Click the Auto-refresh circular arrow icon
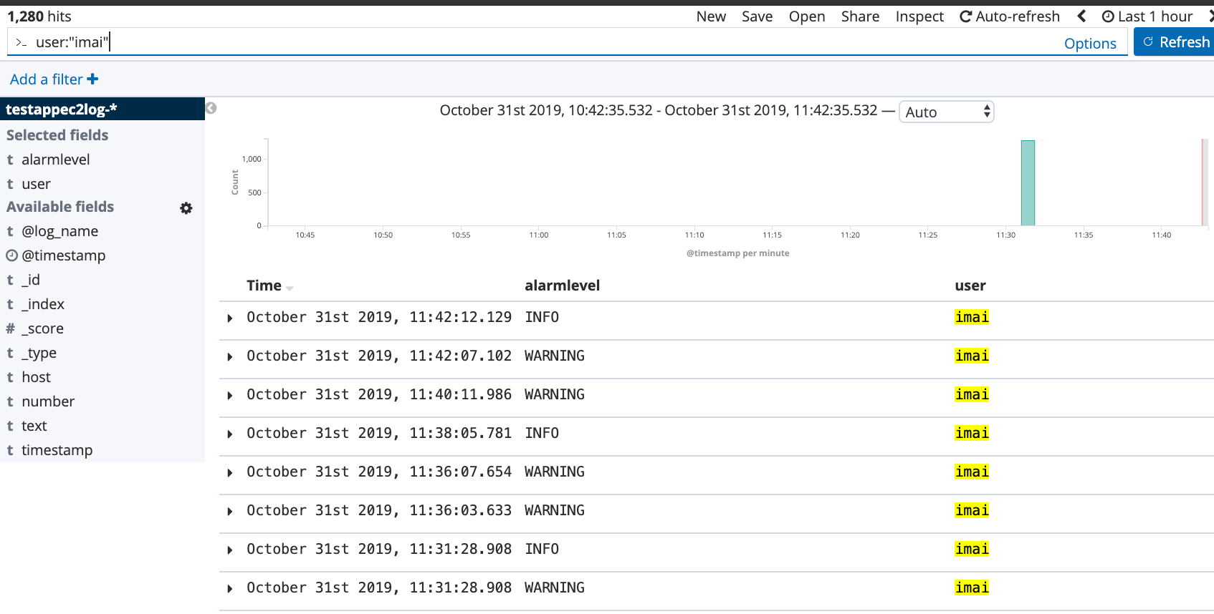Screen dimensions: 1214x614 966,16
